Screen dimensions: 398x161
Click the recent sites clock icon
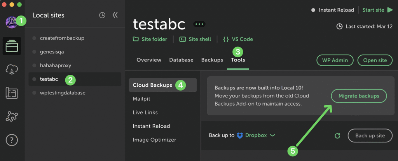(102, 15)
